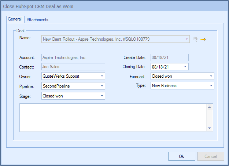Click notes scrollbar down arrow
Screen dimensions: 229x166
pyautogui.click(x=210, y=128)
